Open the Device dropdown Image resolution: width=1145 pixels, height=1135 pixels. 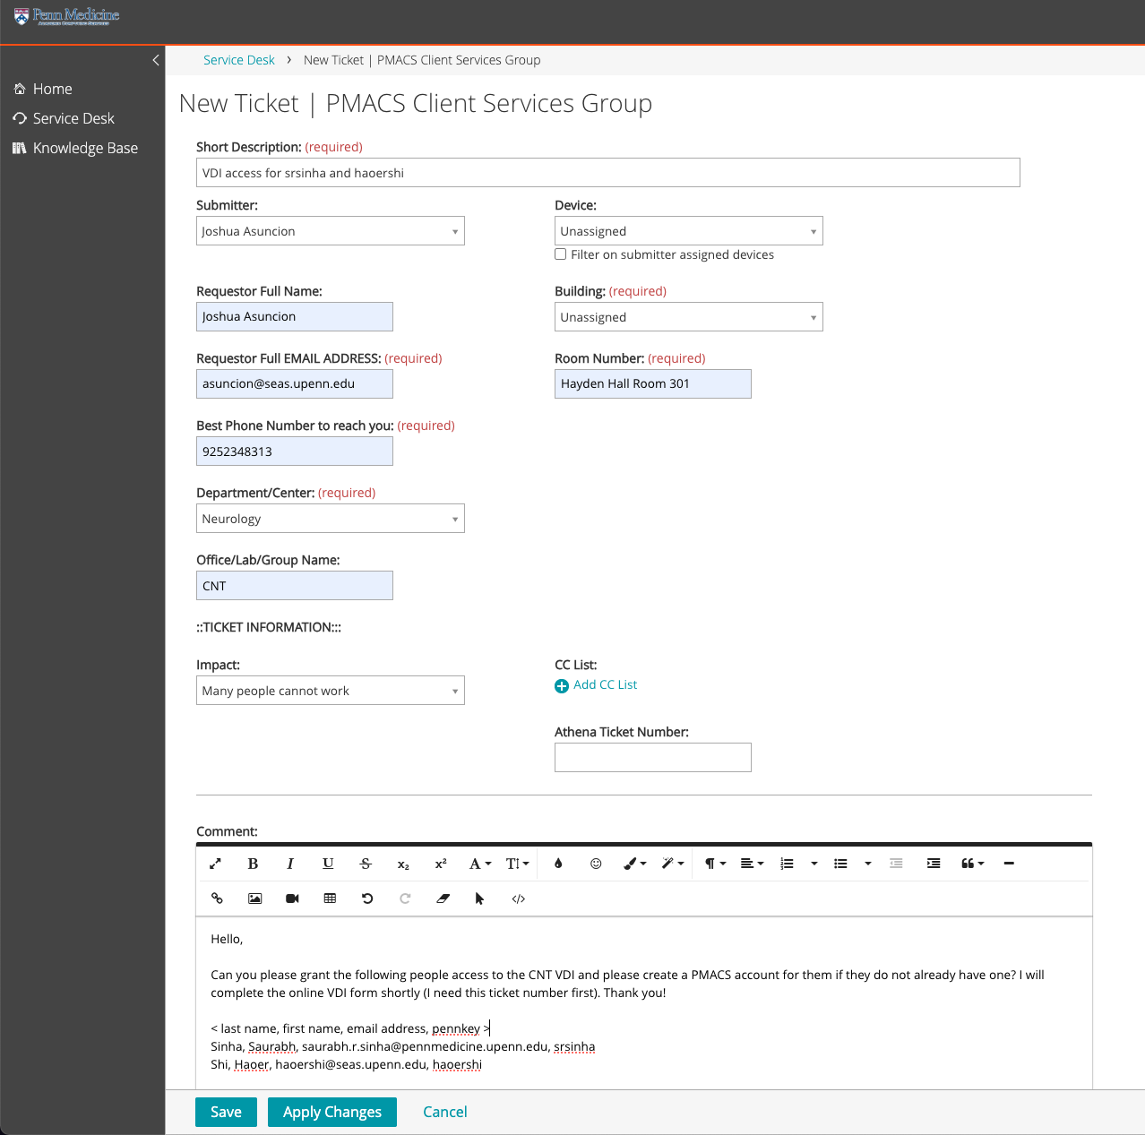[689, 231]
